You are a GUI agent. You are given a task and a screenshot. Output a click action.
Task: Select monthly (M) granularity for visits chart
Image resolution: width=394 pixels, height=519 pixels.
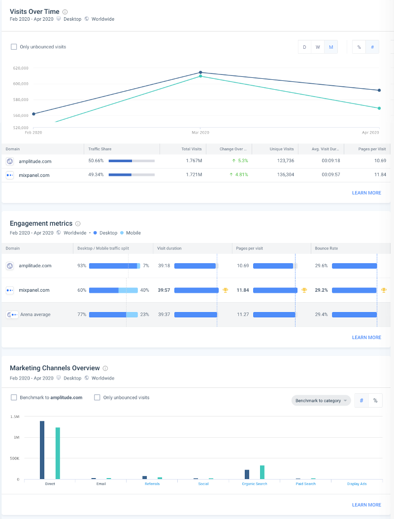coord(331,47)
